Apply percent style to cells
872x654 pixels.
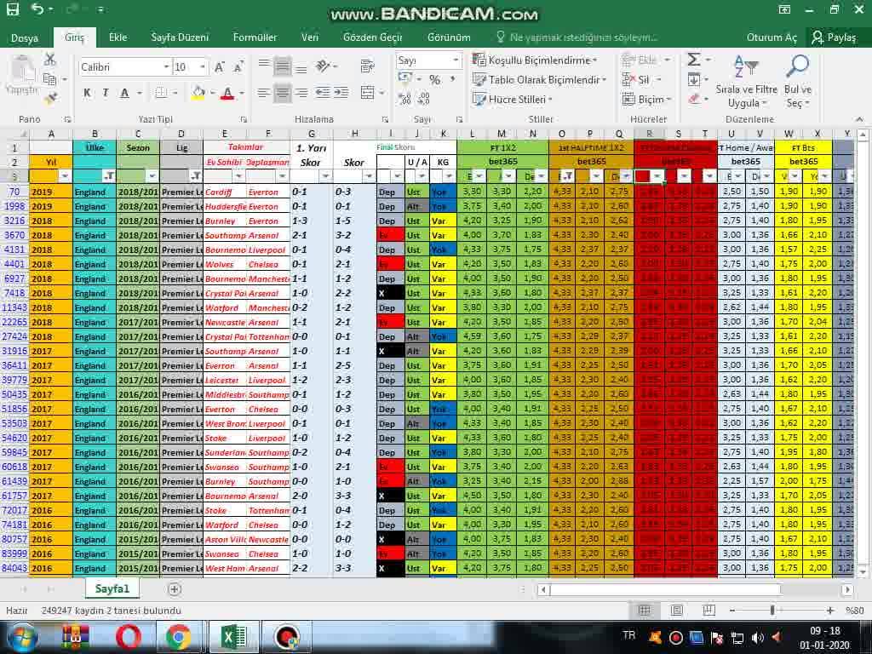435,79
